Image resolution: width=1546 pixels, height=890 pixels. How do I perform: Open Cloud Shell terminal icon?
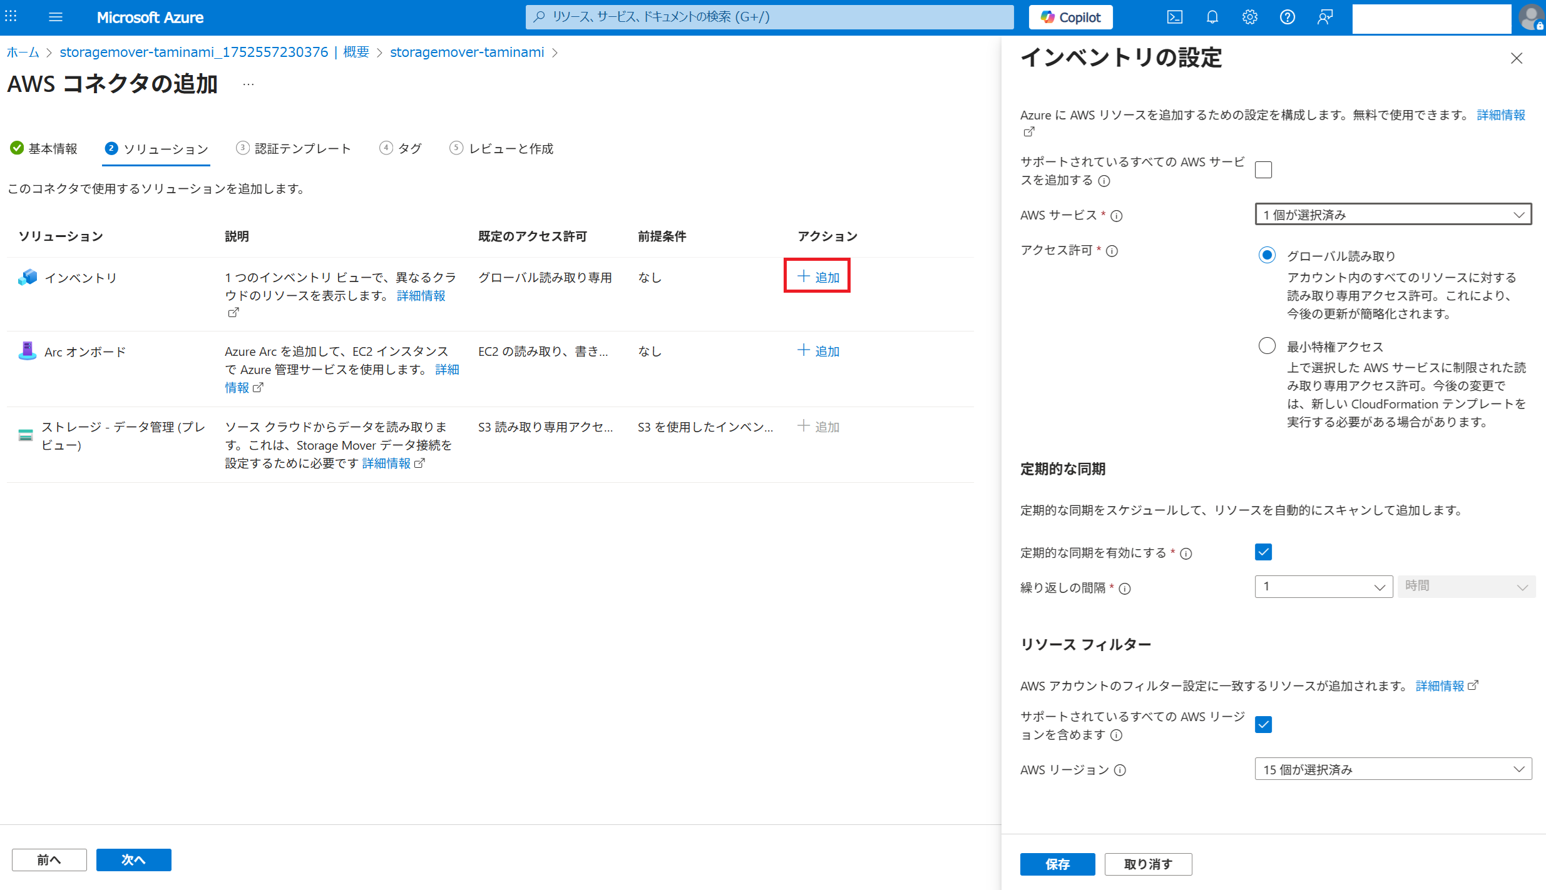coord(1174,17)
